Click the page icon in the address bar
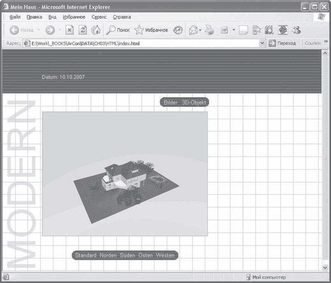This screenshot has width=331, height=283. (x=27, y=43)
